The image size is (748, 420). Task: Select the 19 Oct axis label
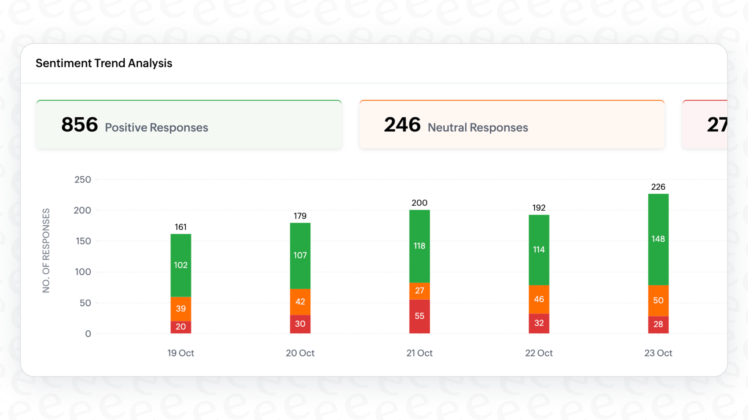coord(180,353)
